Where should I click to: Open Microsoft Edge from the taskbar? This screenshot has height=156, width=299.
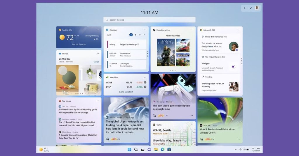click(162, 150)
